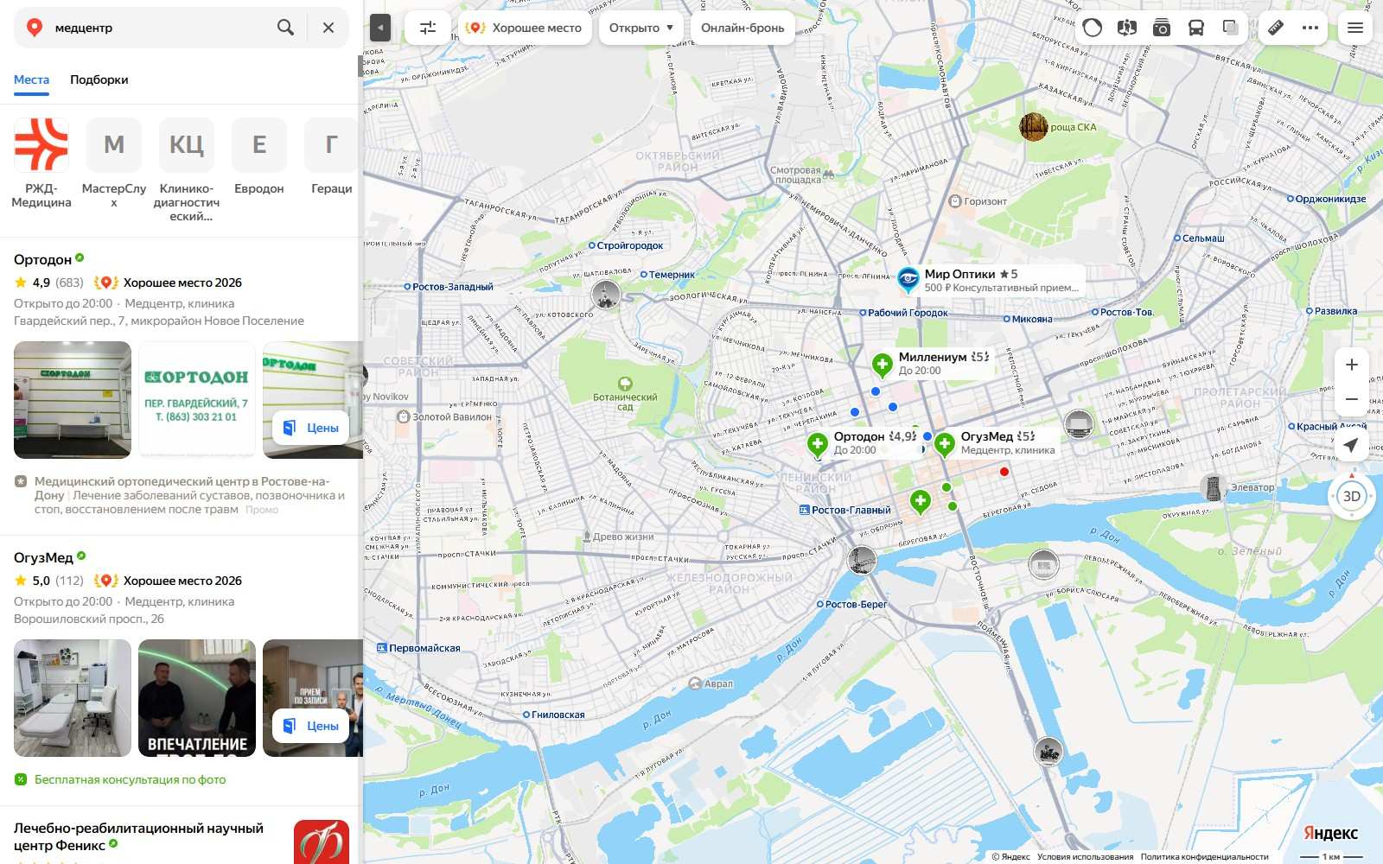The image size is (1383, 864).
Task: Collapse the side results panel
Action: tap(380, 28)
